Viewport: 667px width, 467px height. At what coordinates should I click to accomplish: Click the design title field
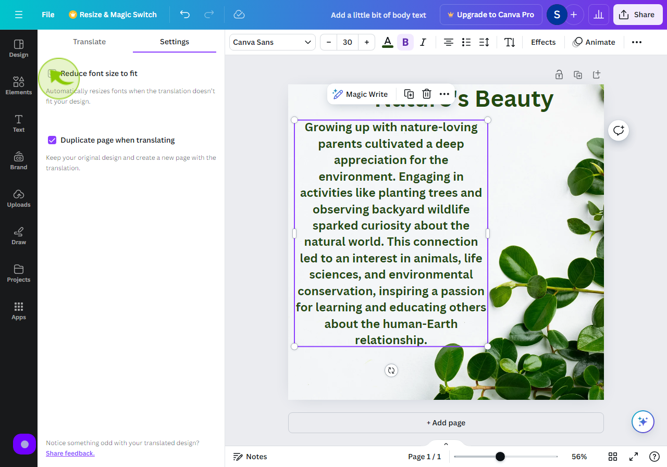378,15
